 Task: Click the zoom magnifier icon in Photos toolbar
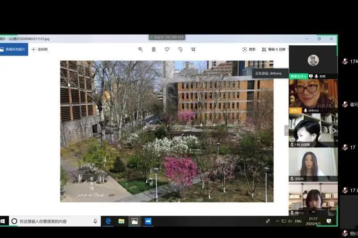click(141, 49)
